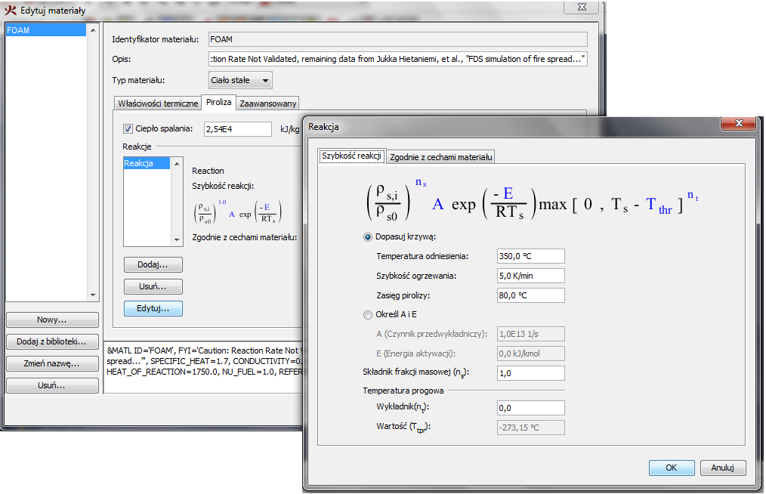Click the material list scroll-down arrow
The image size is (766, 494).
(x=93, y=295)
